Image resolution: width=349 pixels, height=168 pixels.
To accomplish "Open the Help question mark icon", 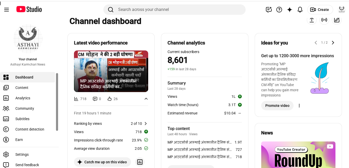I will [279, 10].
